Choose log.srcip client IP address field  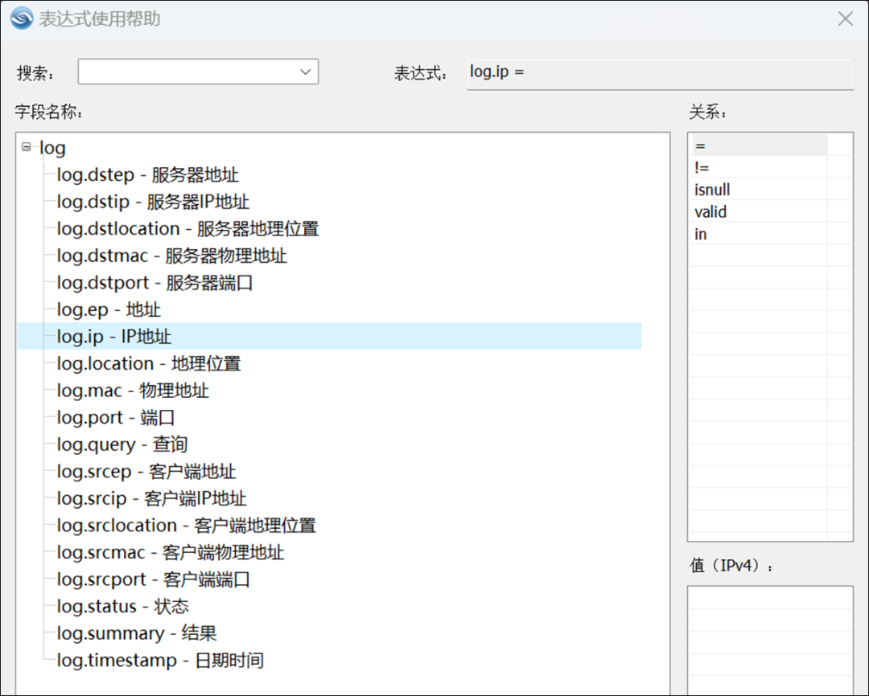point(151,498)
